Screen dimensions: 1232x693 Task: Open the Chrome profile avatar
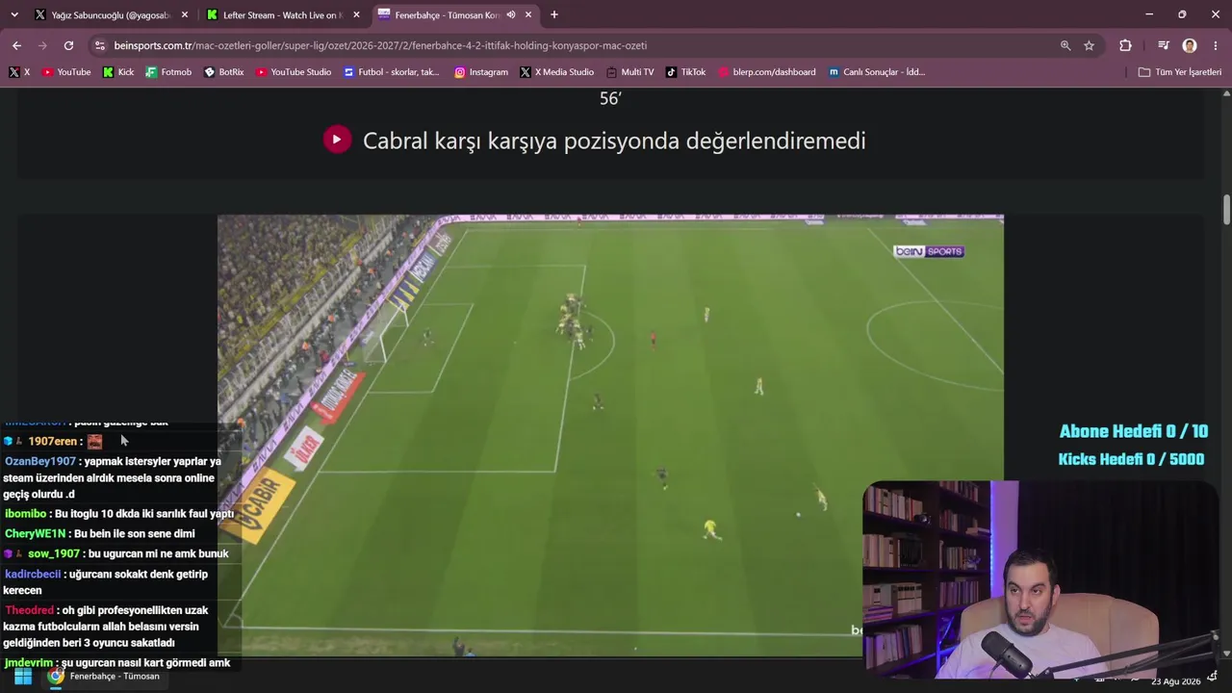coord(1190,45)
